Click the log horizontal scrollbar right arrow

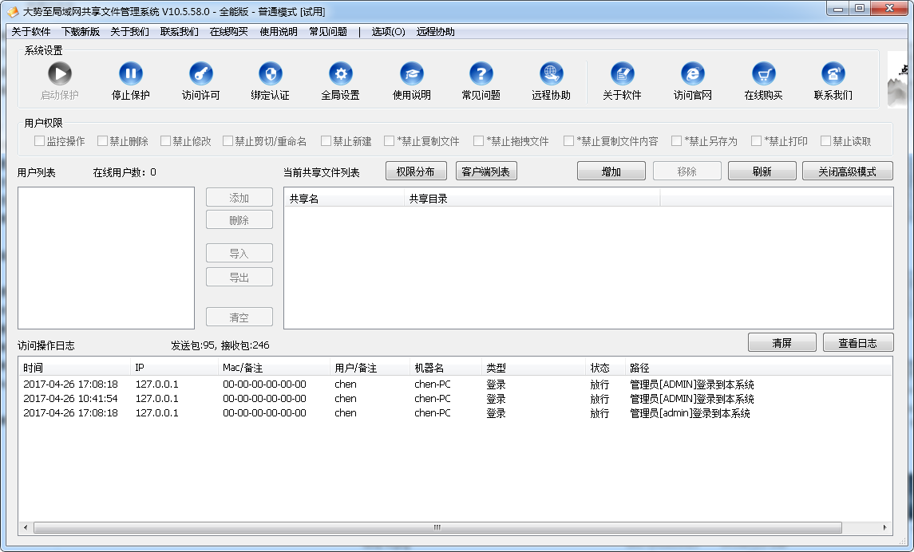(x=885, y=528)
